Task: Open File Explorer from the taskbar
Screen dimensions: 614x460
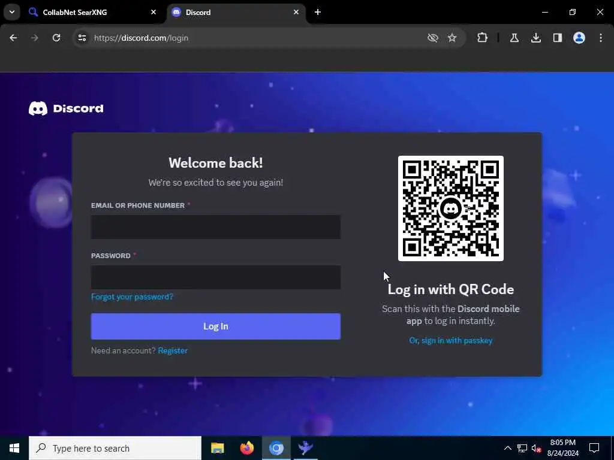Action: pos(217,448)
